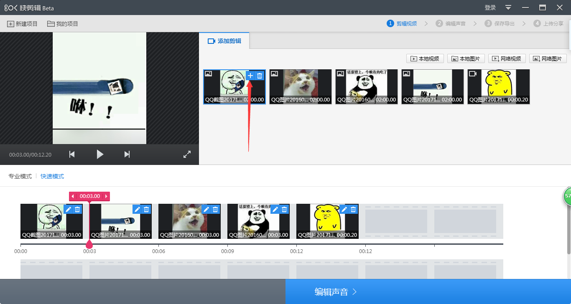Edit the cat clip on the timeline
Screen dimensions: 571x304
206,209
